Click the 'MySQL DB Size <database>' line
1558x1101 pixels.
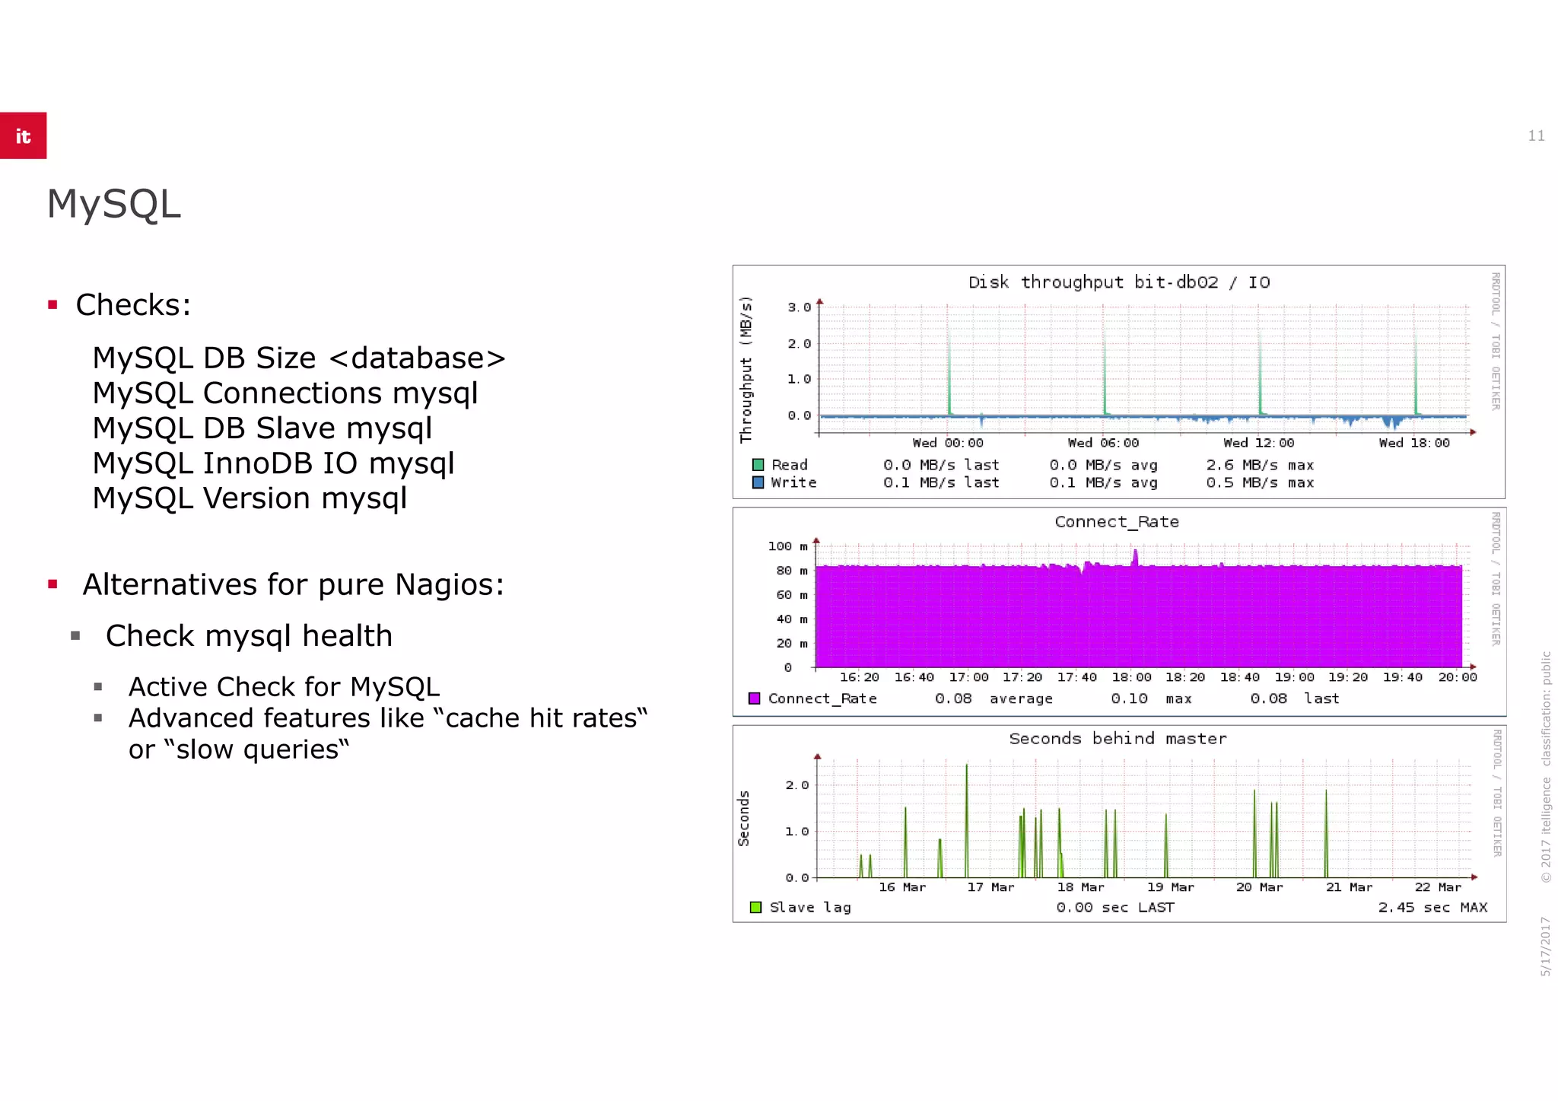pos(299,358)
